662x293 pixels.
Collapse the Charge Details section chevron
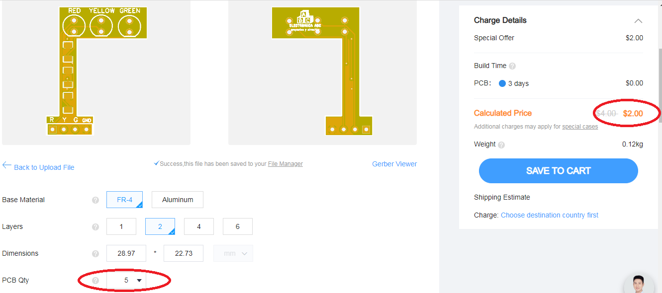[x=638, y=21]
